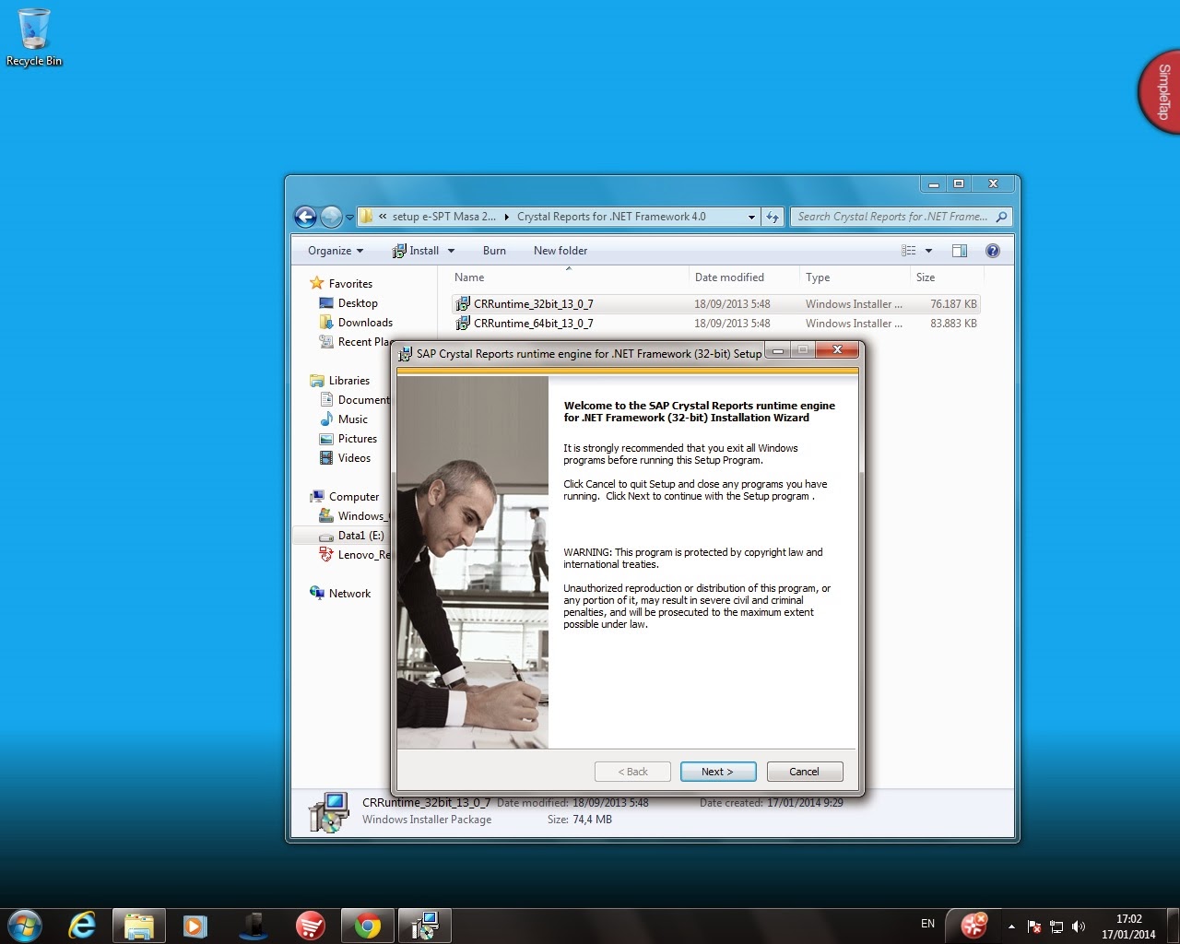
Task: Open the Recycle Bin desktop icon
Action: [34, 37]
